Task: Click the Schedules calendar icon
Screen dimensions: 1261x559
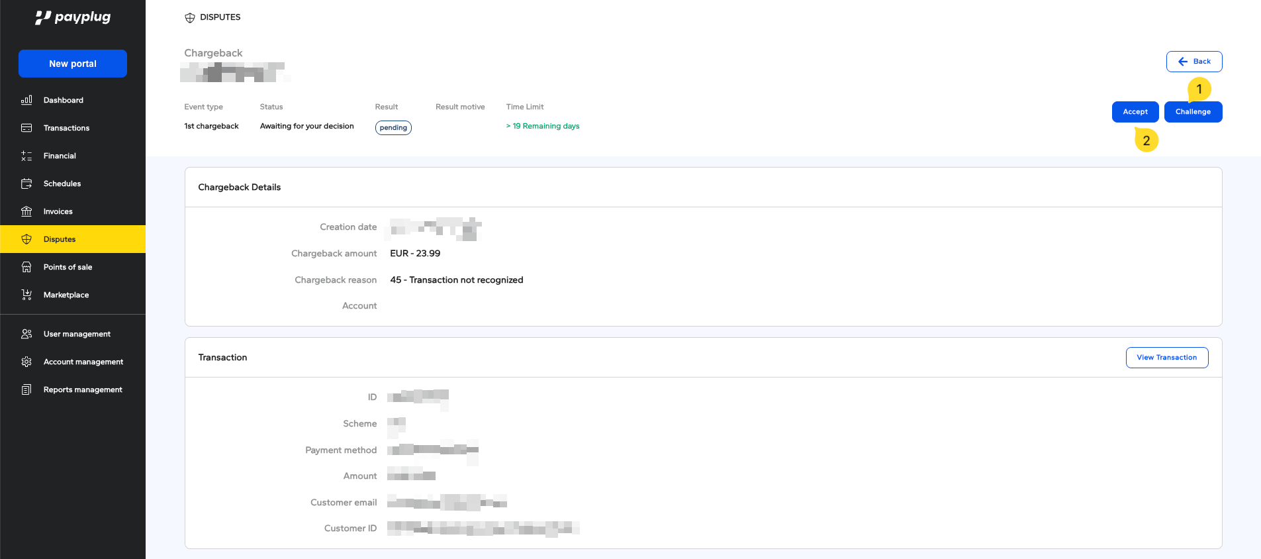Action: [26, 183]
